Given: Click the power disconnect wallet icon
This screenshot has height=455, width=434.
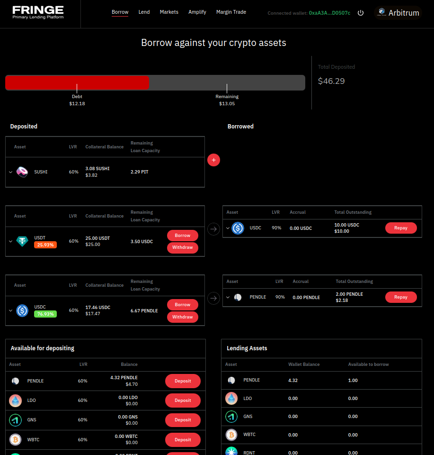Looking at the screenshot, I should pyautogui.click(x=361, y=13).
